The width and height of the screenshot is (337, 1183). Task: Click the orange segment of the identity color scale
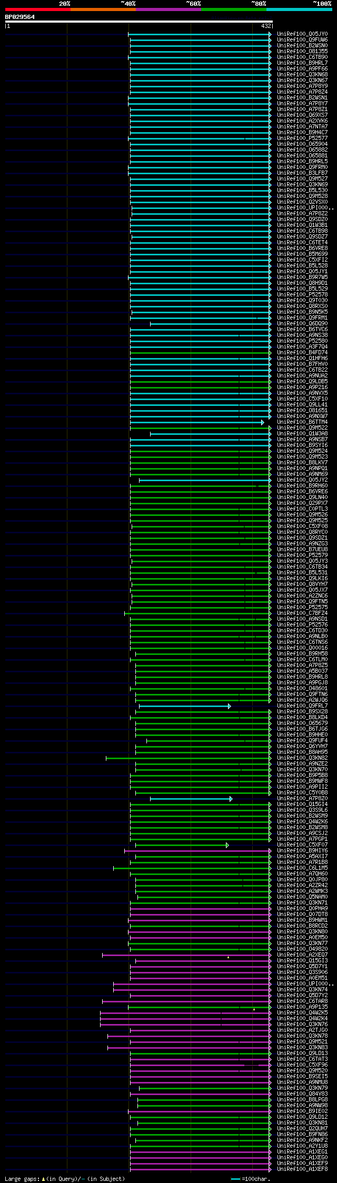[x=103, y=9]
